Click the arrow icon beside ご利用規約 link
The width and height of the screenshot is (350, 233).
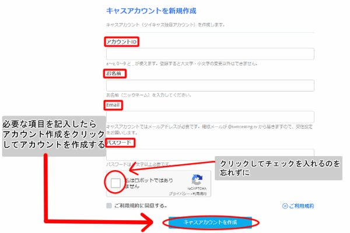[x=285, y=206]
